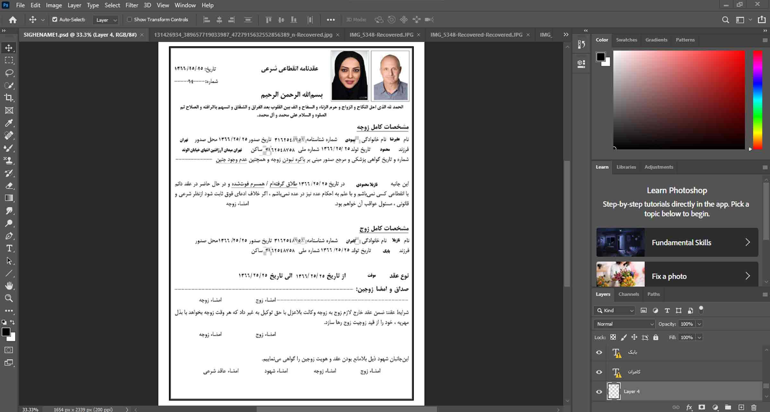Open Fundamental Skills tutorial
Image resolution: width=770 pixels, height=412 pixels.
(x=677, y=242)
